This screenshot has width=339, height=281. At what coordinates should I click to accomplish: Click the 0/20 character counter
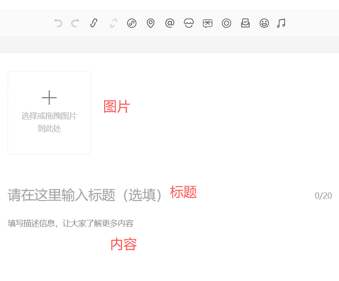pos(323,196)
